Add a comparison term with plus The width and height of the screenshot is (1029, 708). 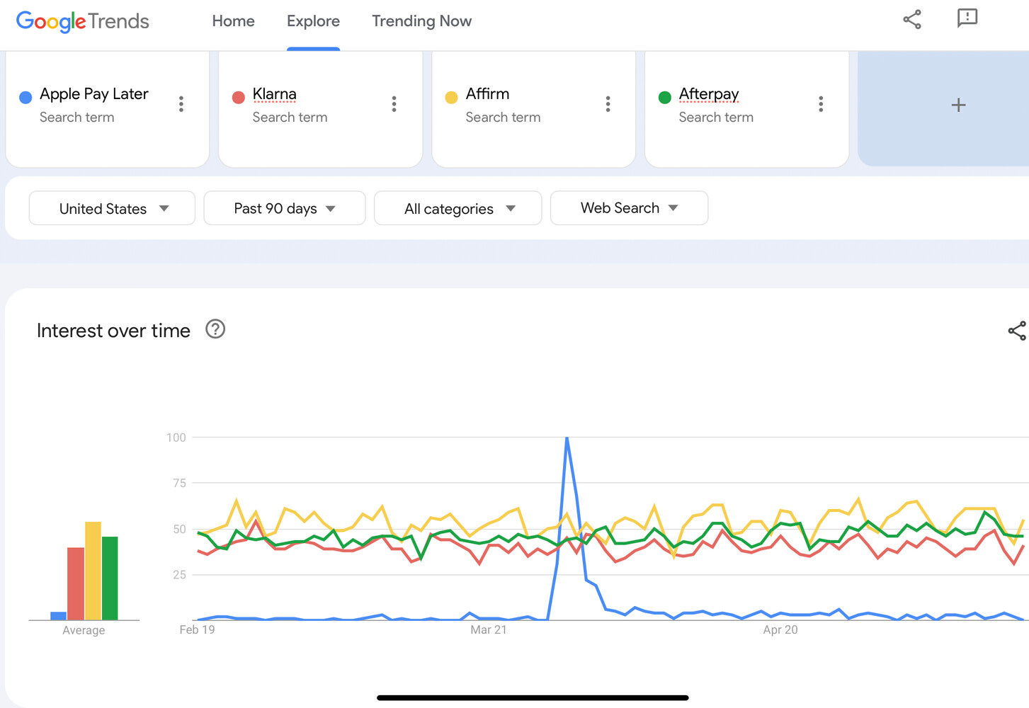(x=958, y=105)
